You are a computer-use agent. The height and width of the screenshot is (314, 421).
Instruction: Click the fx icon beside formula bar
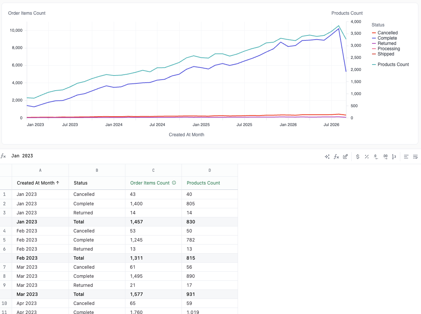pos(3,156)
